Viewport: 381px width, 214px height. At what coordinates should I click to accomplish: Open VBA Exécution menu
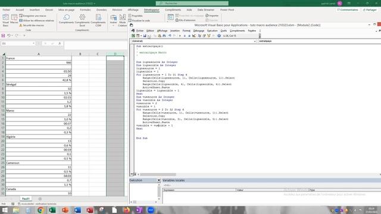point(213,31)
